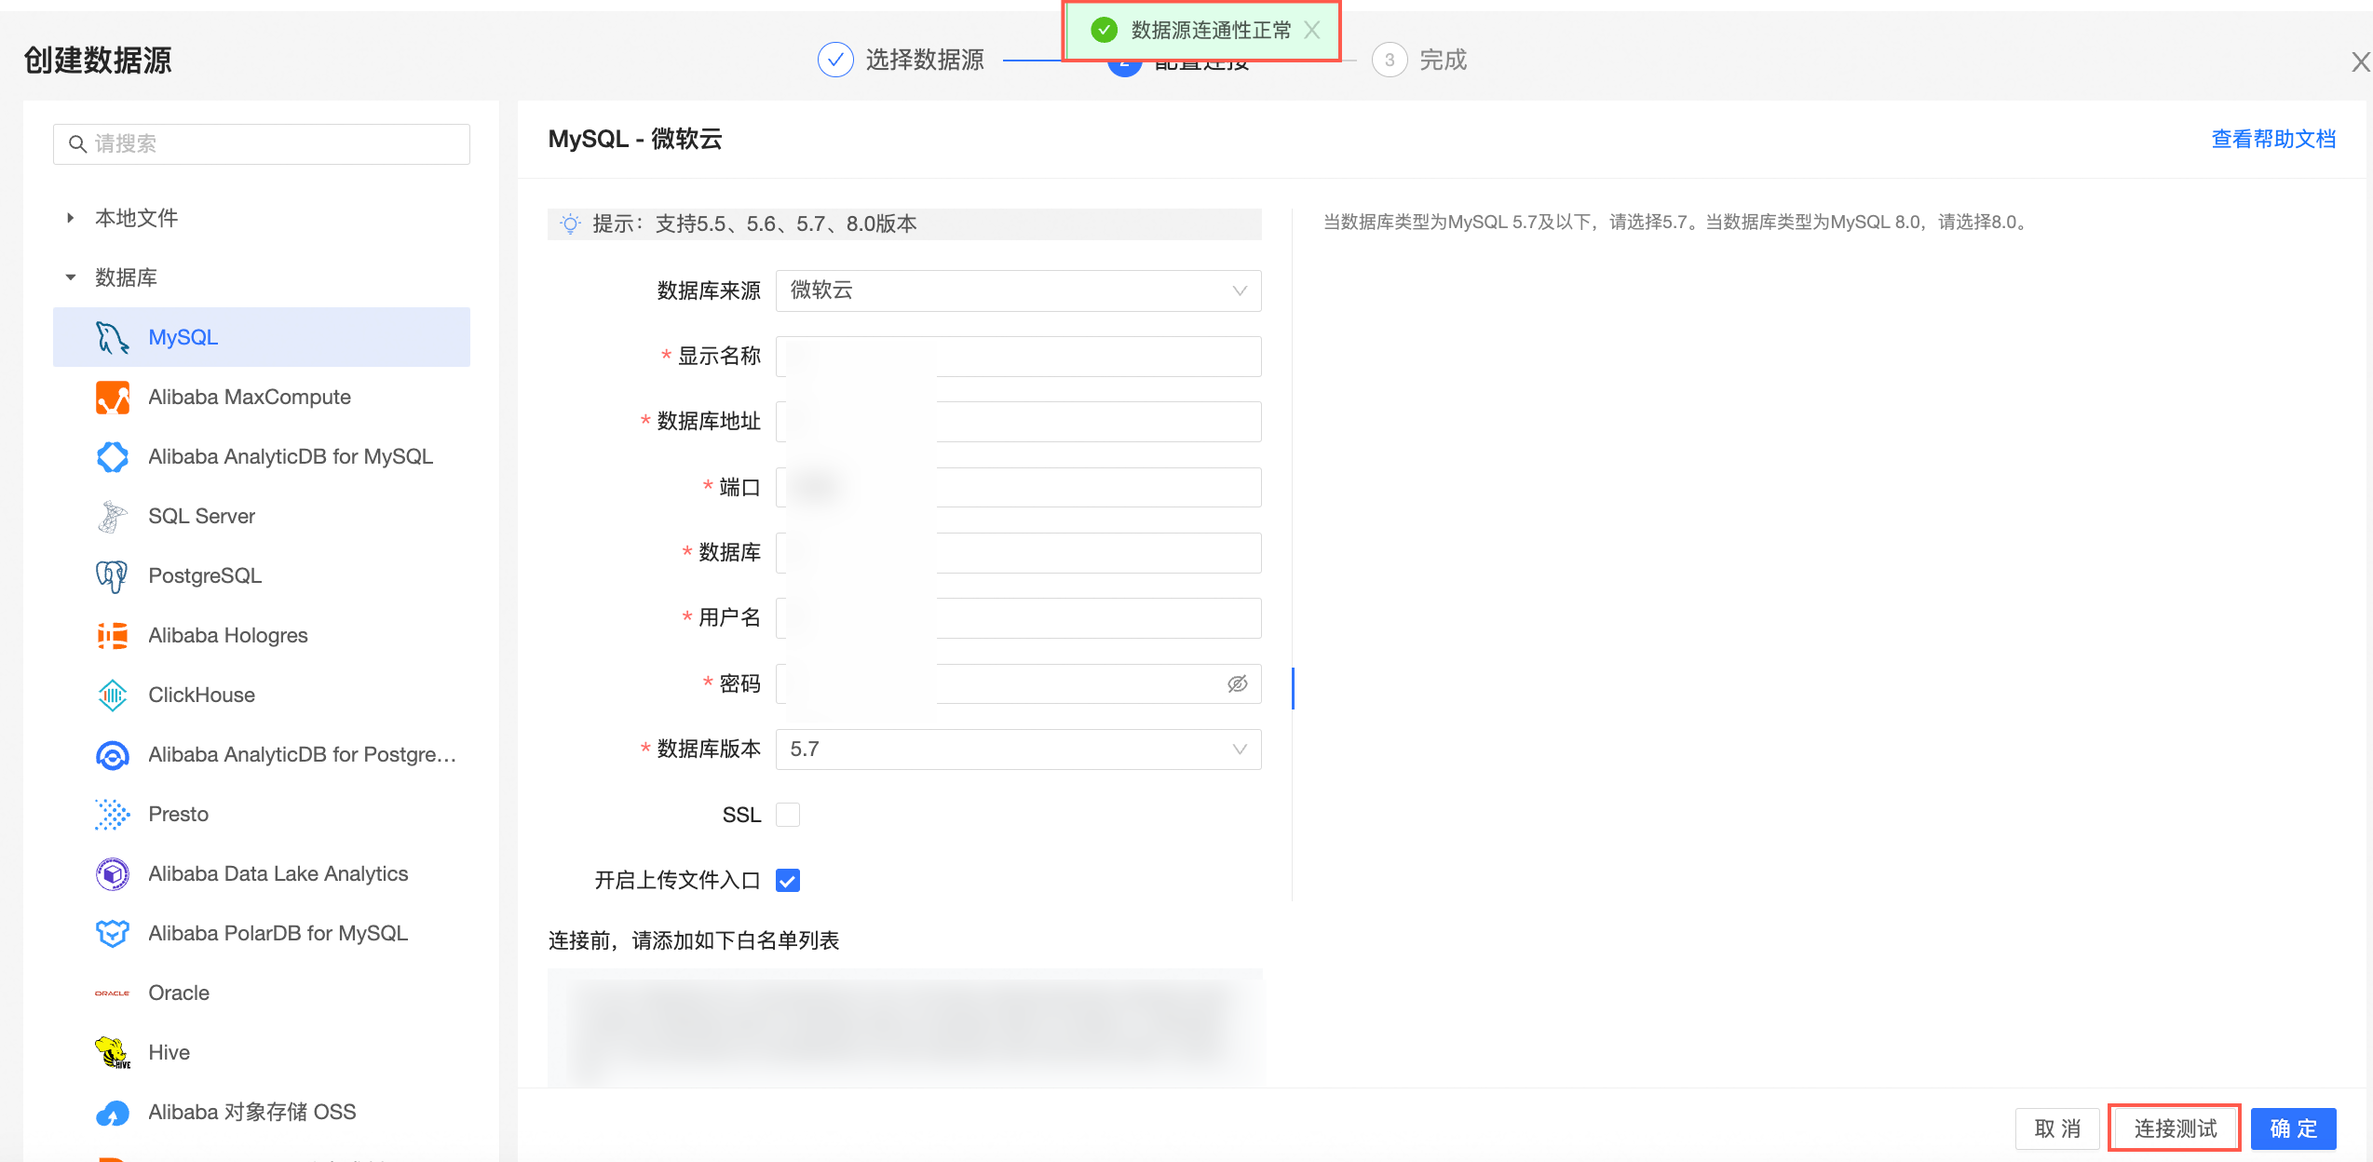The width and height of the screenshot is (2373, 1162).
Task: Choose the Alibaba MaxCompute icon
Action: [x=112, y=398]
